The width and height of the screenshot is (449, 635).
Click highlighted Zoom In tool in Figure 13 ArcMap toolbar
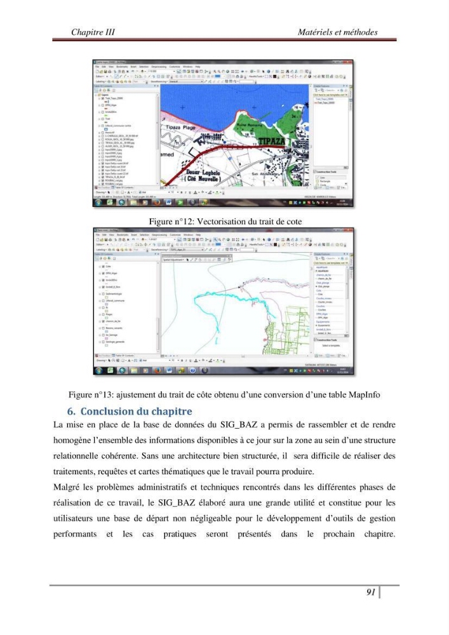click(x=215, y=239)
